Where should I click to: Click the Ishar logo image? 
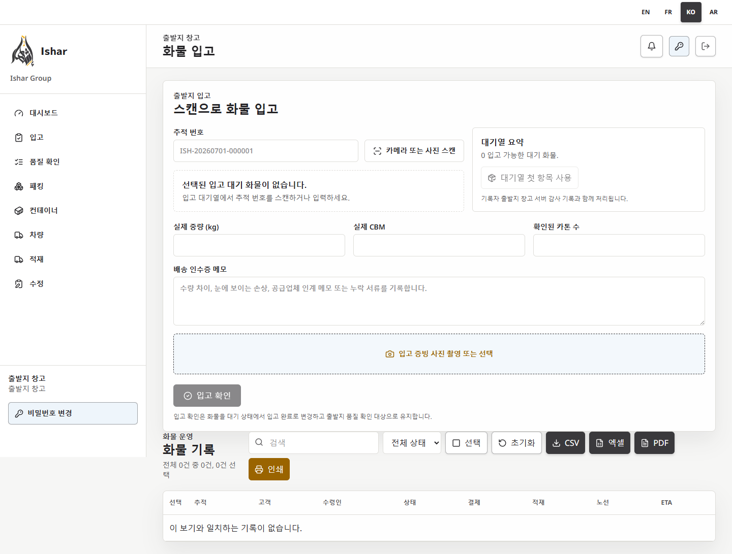point(22,51)
